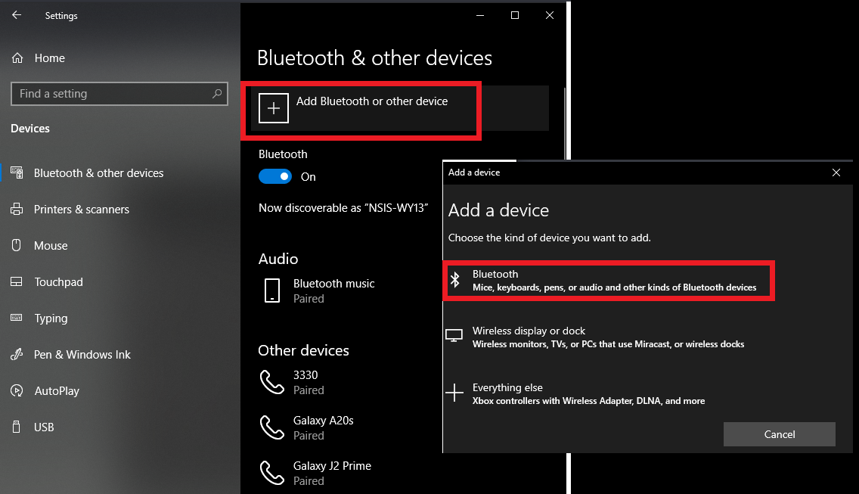Turn off the Bluetooth toggle switch
Screen dimensions: 859x494
point(275,176)
